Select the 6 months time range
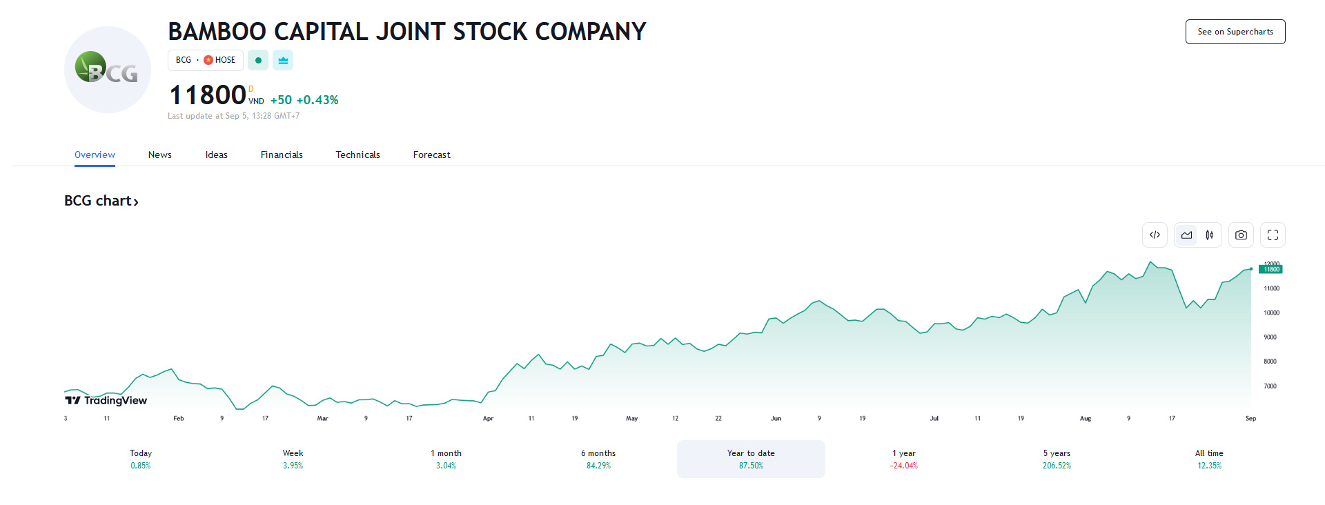 [598, 459]
